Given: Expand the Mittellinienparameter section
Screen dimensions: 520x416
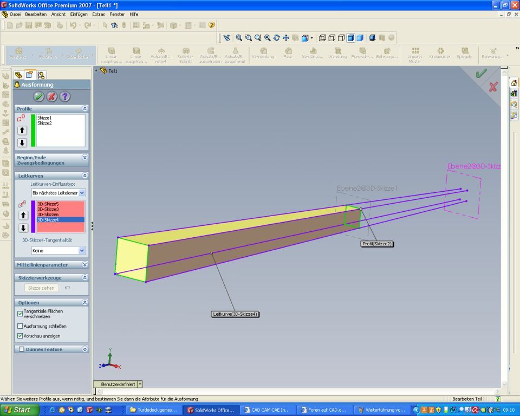Looking at the screenshot, I should pos(84,265).
